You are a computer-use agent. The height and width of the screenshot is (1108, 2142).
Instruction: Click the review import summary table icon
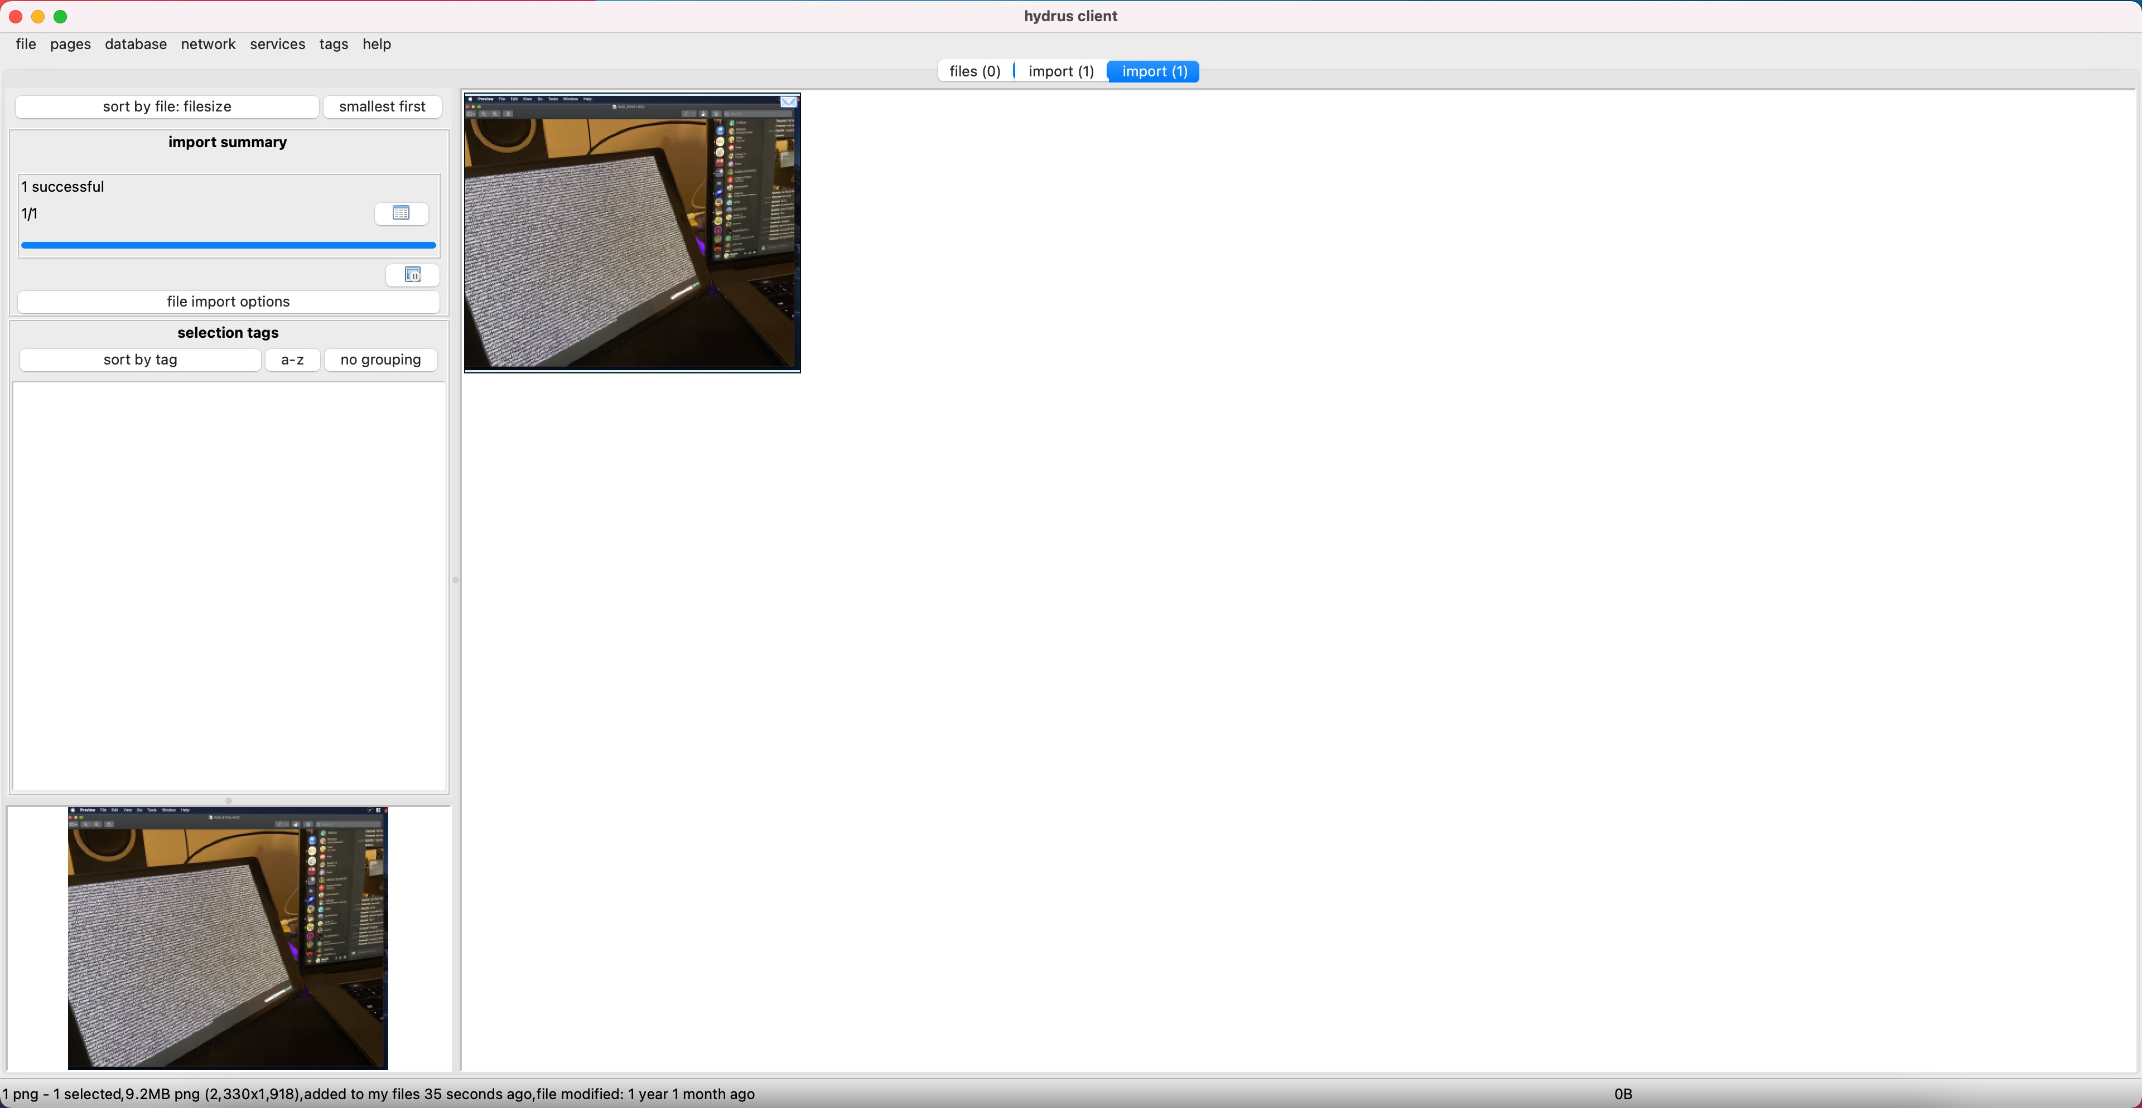click(402, 213)
